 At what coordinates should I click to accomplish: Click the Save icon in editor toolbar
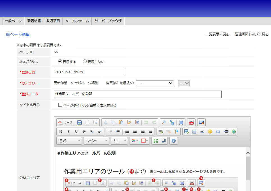(x=80, y=122)
